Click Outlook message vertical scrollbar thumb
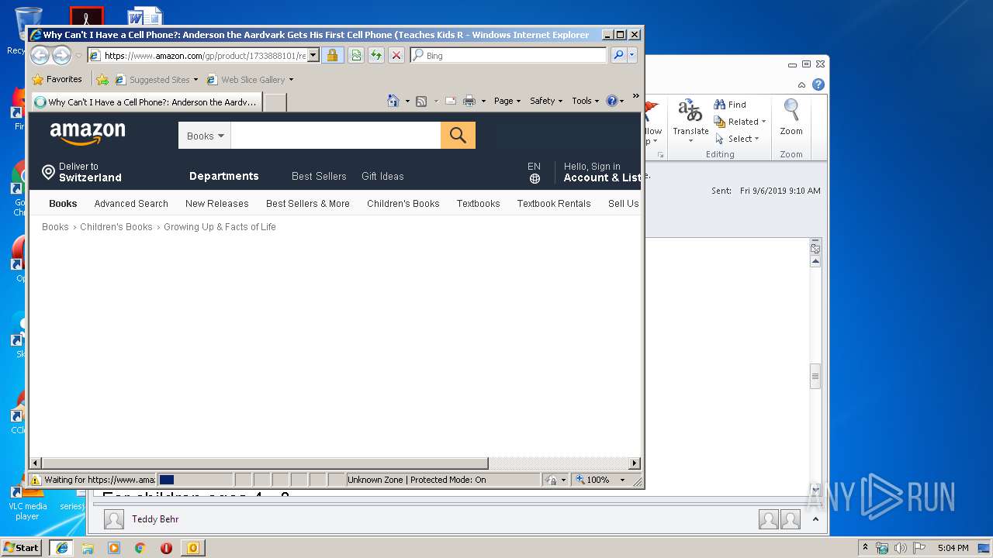Image resolution: width=993 pixels, height=558 pixels. pyautogui.click(x=815, y=377)
